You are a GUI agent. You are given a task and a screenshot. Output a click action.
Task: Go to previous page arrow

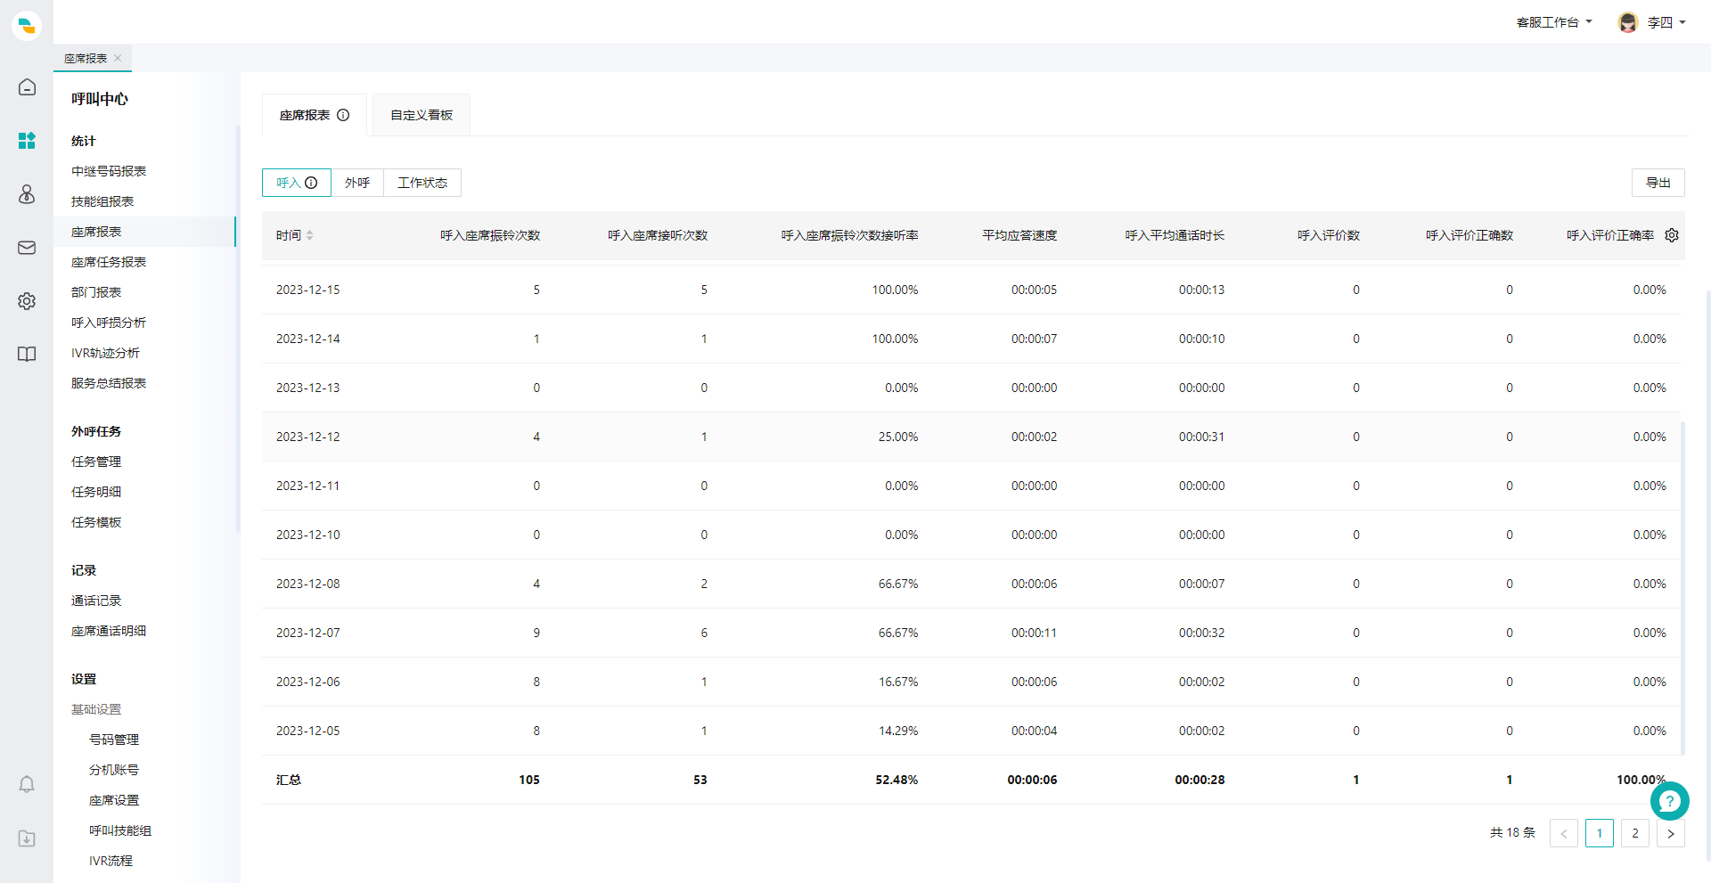[x=1564, y=833]
